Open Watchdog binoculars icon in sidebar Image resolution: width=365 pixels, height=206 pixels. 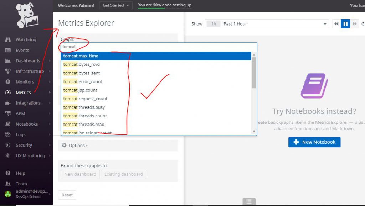pyautogui.click(x=8, y=40)
